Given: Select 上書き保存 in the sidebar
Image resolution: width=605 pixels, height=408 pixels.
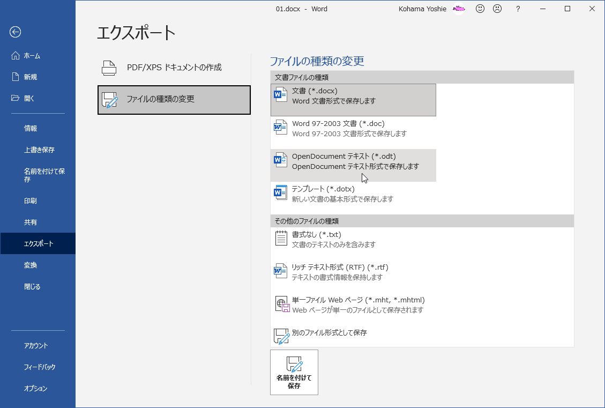Looking at the screenshot, I should click(x=38, y=150).
